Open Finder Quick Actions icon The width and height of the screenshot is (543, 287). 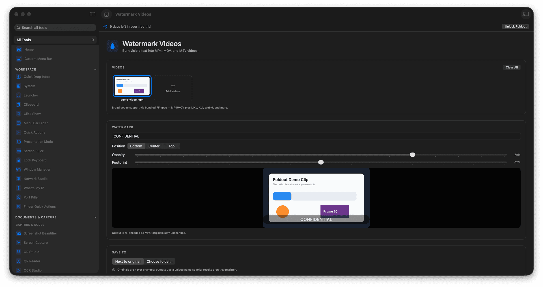19,207
